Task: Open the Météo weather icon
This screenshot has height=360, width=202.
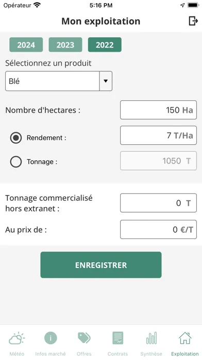Action: 16,338
